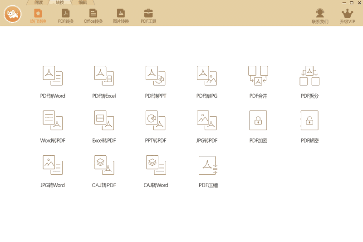Choose the PDF转JPG conversion icon
The height and width of the screenshot is (242, 363).
click(x=206, y=76)
